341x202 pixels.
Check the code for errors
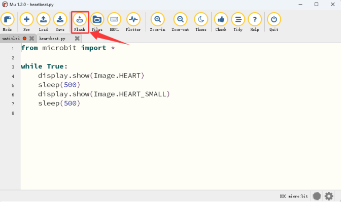(221, 22)
